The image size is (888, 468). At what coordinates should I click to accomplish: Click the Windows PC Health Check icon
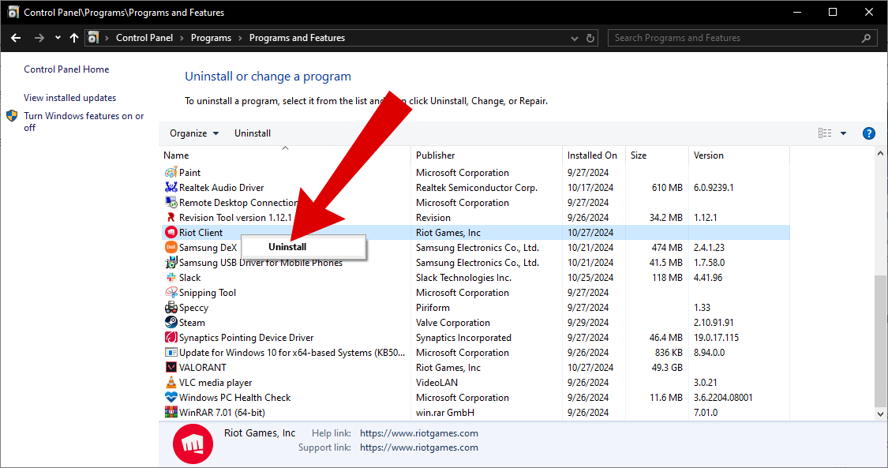tap(170, 397)
